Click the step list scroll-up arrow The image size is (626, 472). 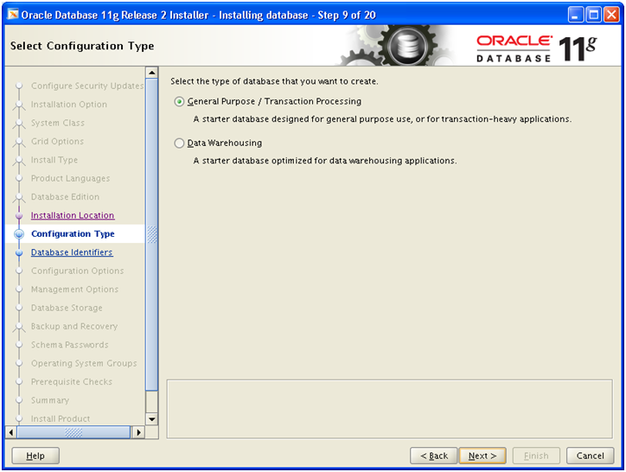pos(151,73)
